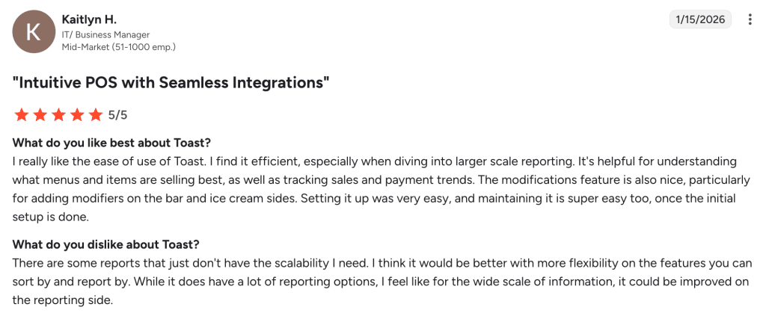This screenshot has height=316, width=766.
Task: Click the "IT/ Business Manager" job title
Action: [x=105, y=35]
